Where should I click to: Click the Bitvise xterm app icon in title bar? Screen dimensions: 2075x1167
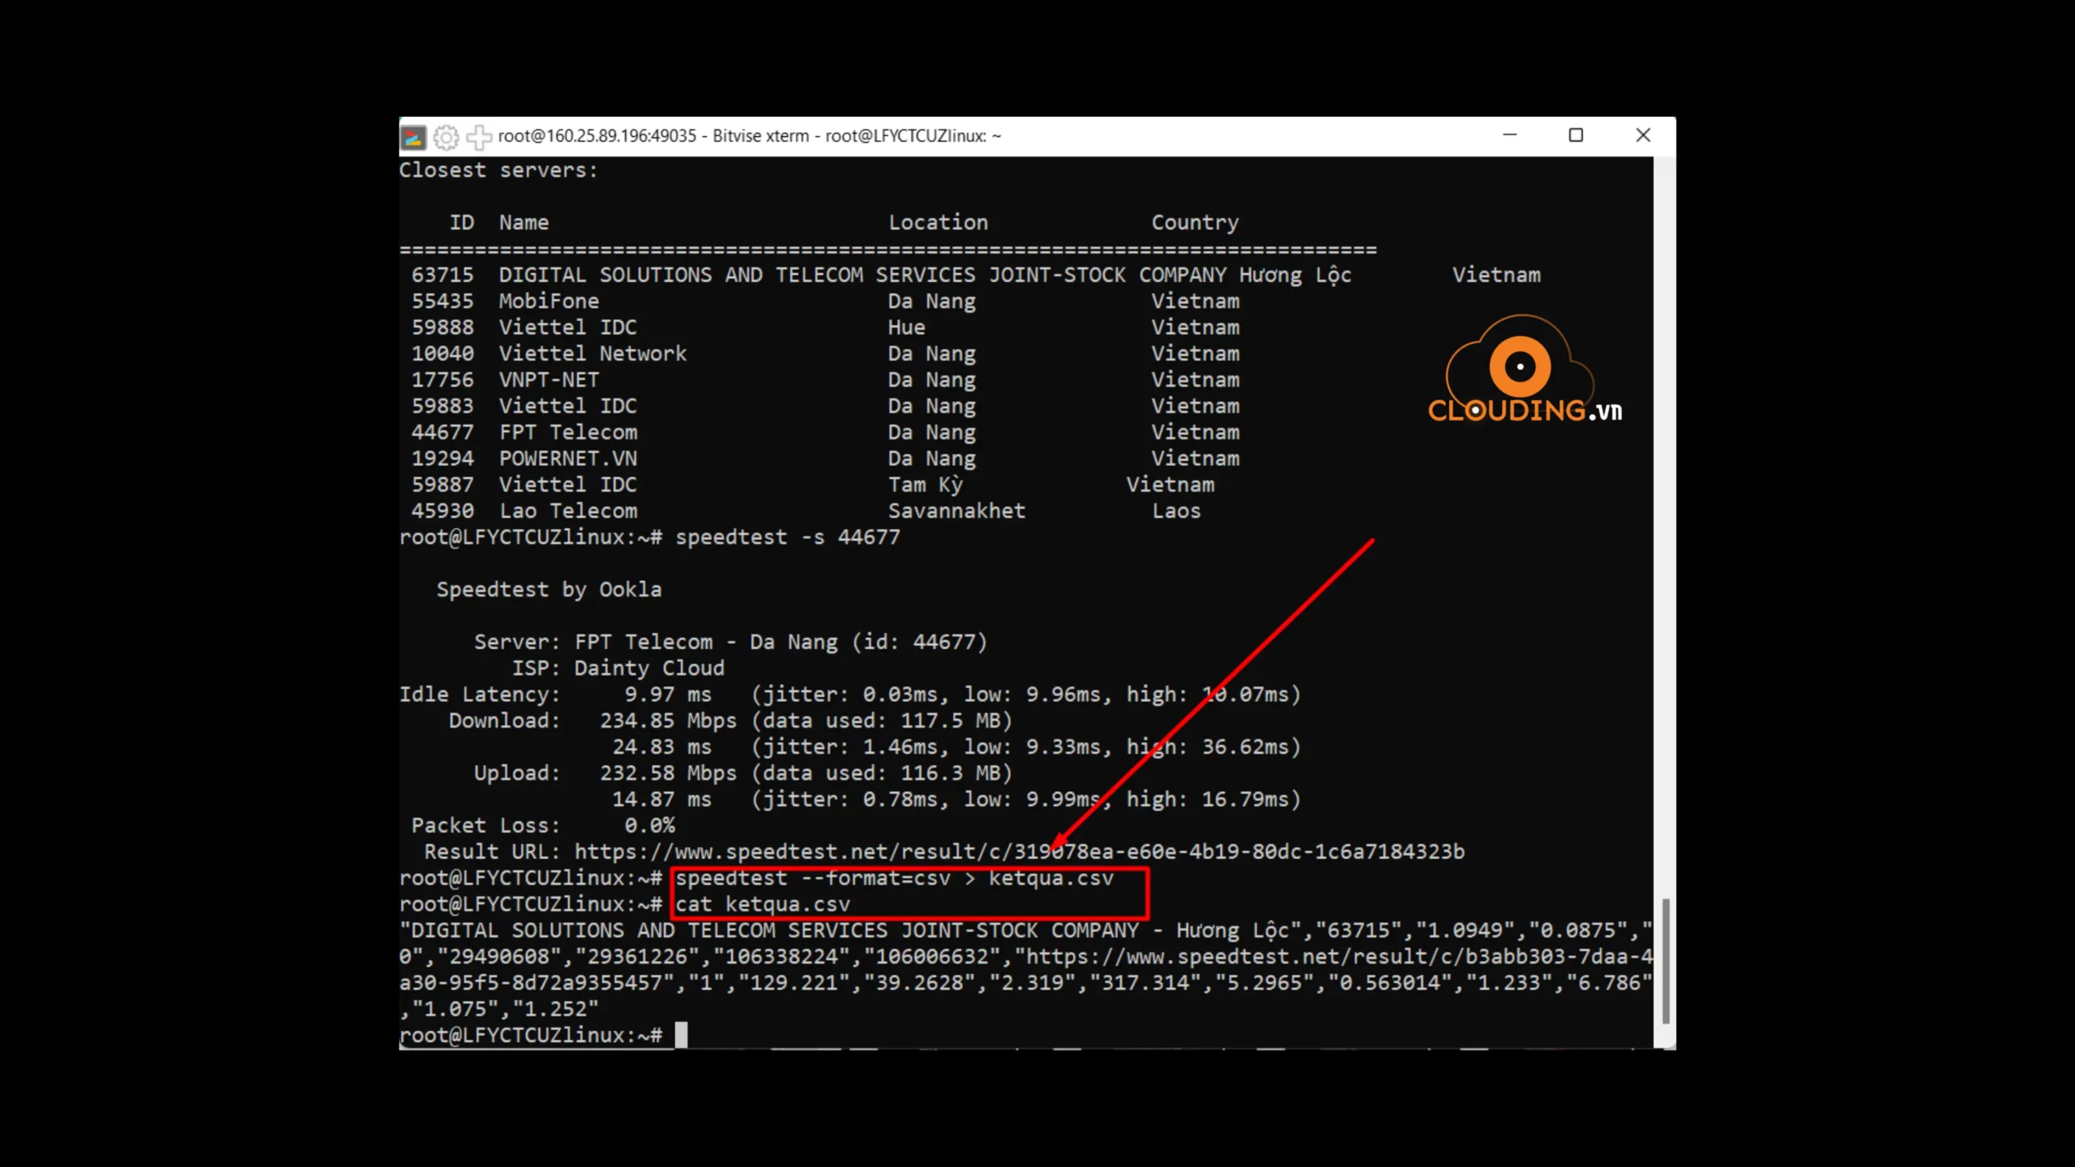click(413, 137)
